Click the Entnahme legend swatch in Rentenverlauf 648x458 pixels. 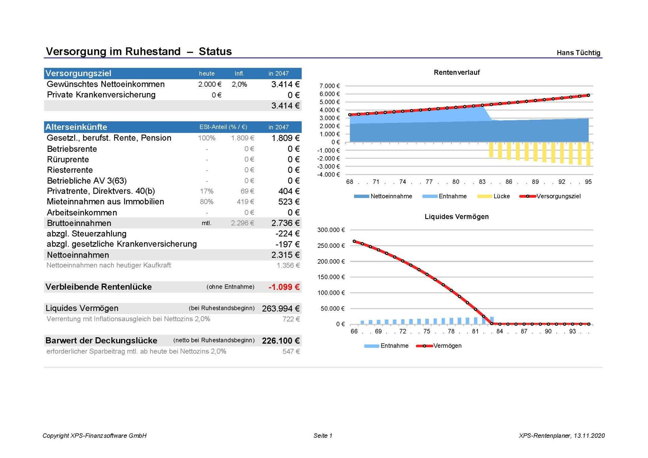click(x=430, y=196)
